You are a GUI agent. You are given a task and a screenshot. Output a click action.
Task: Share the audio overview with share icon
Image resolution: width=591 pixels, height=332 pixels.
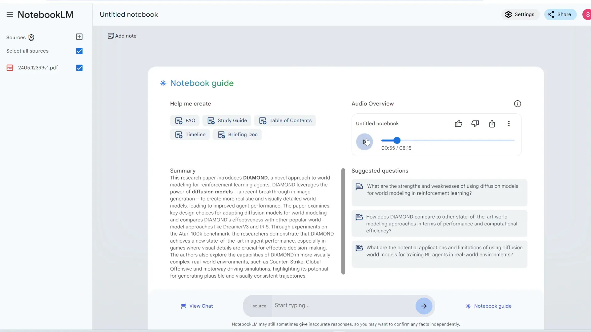click(x=492, y=124)
